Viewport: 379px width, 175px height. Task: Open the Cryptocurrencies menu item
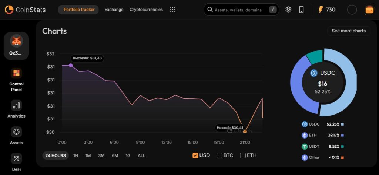pyautogui.click(x=146, y=10)
